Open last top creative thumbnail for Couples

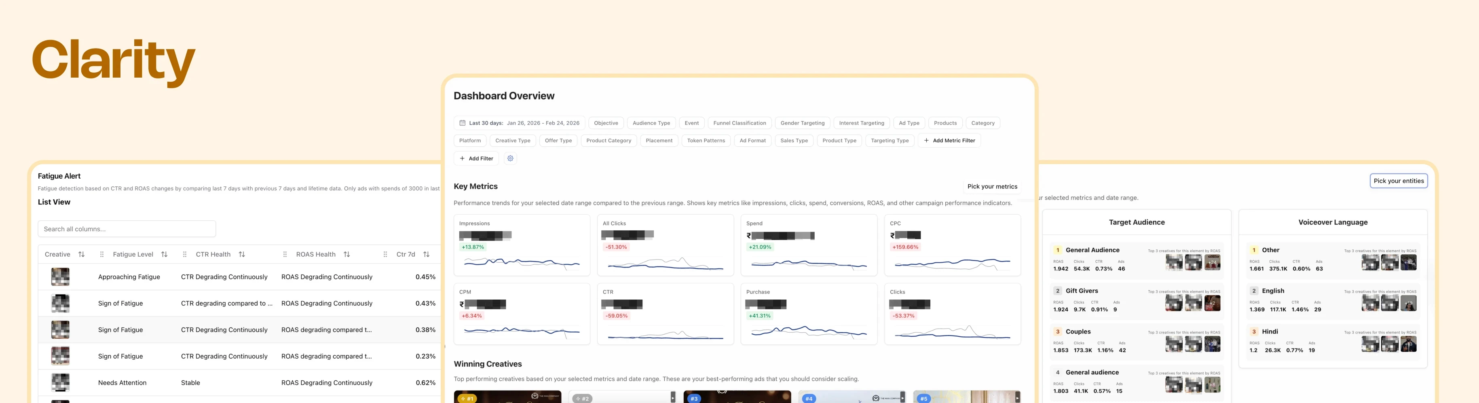[1212, 344]
